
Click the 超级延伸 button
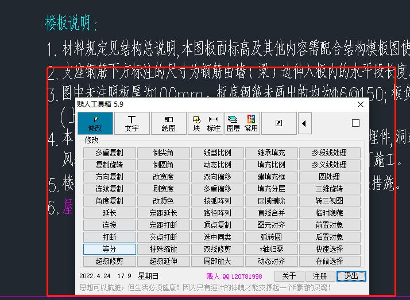coord(164,261)
